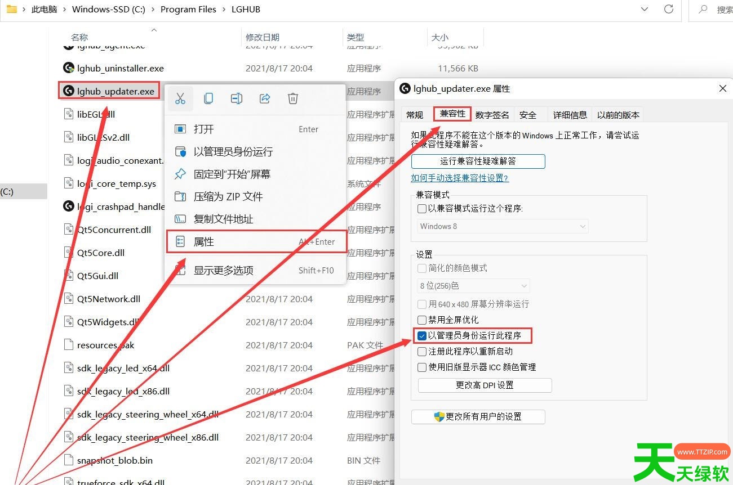This screenshot has width=733, height=485.
Task: Click the folder icon in address bar
Action: tap(11, 9)
